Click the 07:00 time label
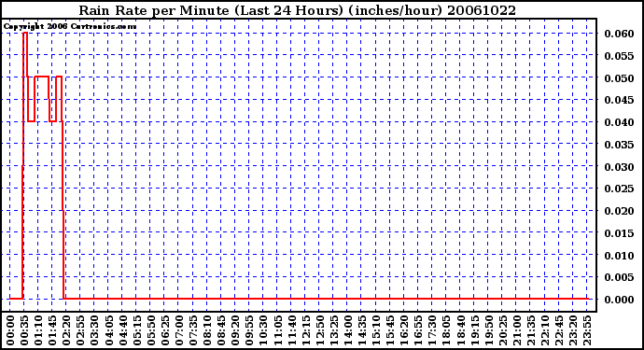Viewport: 644px width, 350px height. 178,330
